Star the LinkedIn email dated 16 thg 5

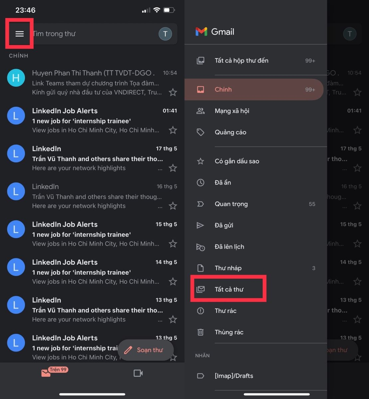coord(173,206)
